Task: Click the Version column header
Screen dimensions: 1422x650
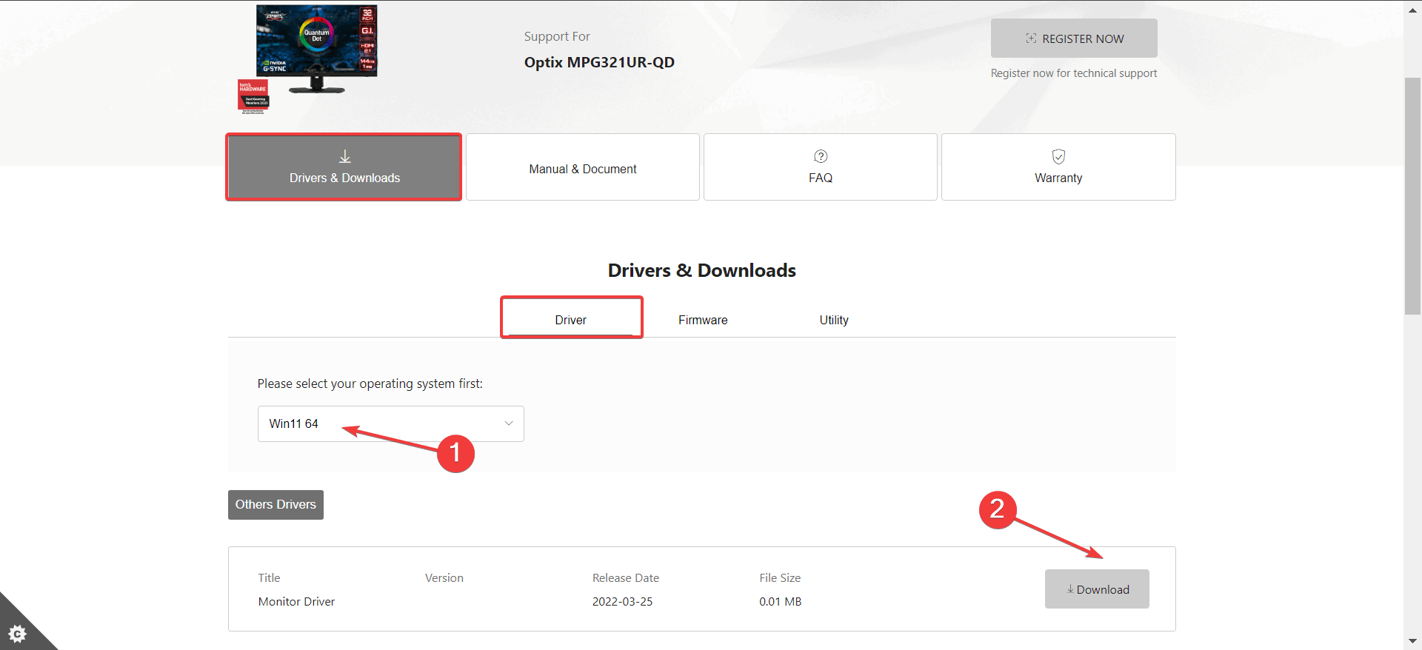Action: [444, 577]
